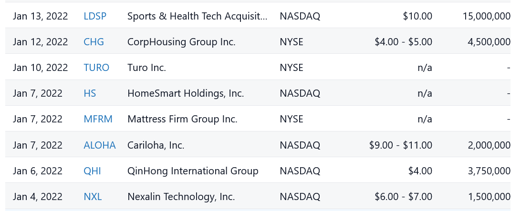Image resolution: width=521 pixels, height=211 pixels.
Task: Click the Turo Inc. company name
Action: tap(146, 68)
